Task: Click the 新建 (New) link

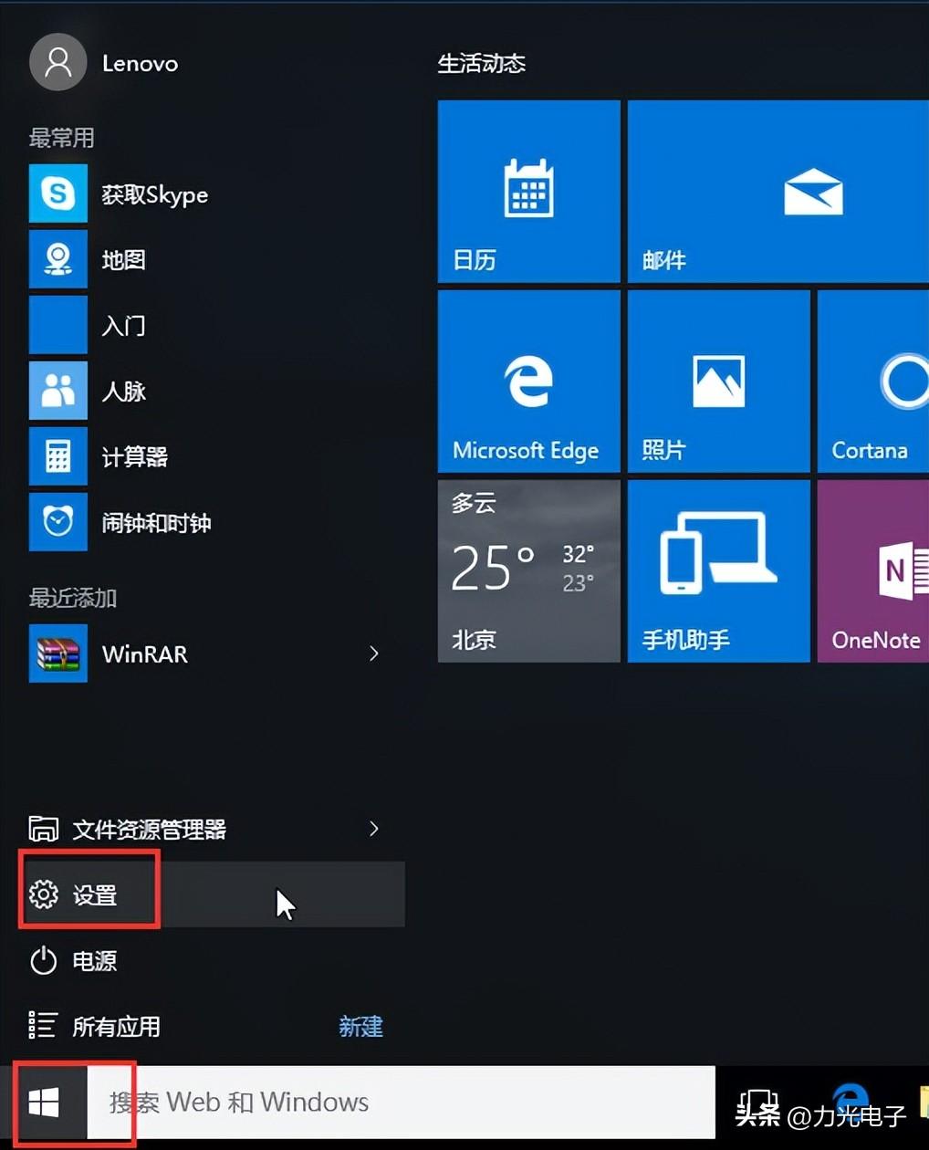Action: click(x=360, y=1026)
